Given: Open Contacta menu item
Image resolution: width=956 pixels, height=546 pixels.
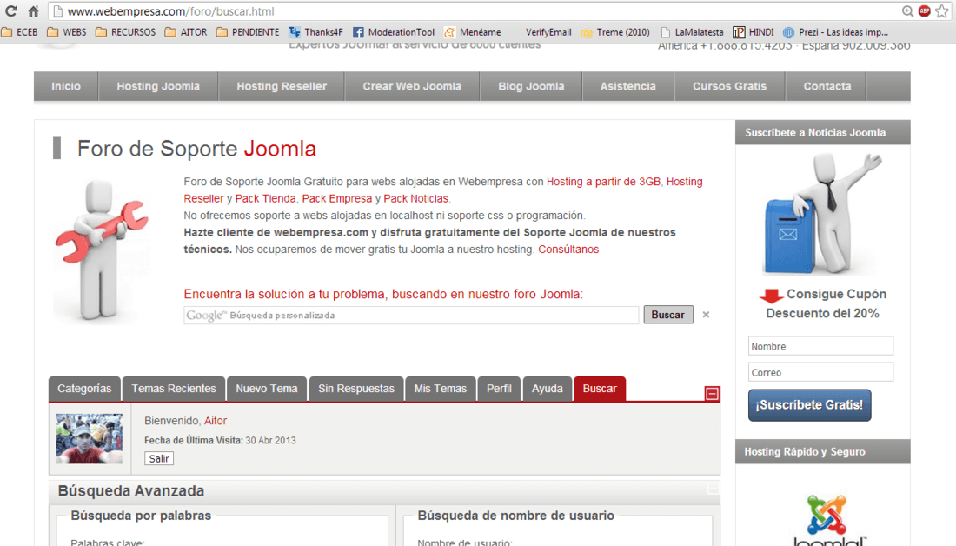Looking at the screenshot, I should 827,86.
